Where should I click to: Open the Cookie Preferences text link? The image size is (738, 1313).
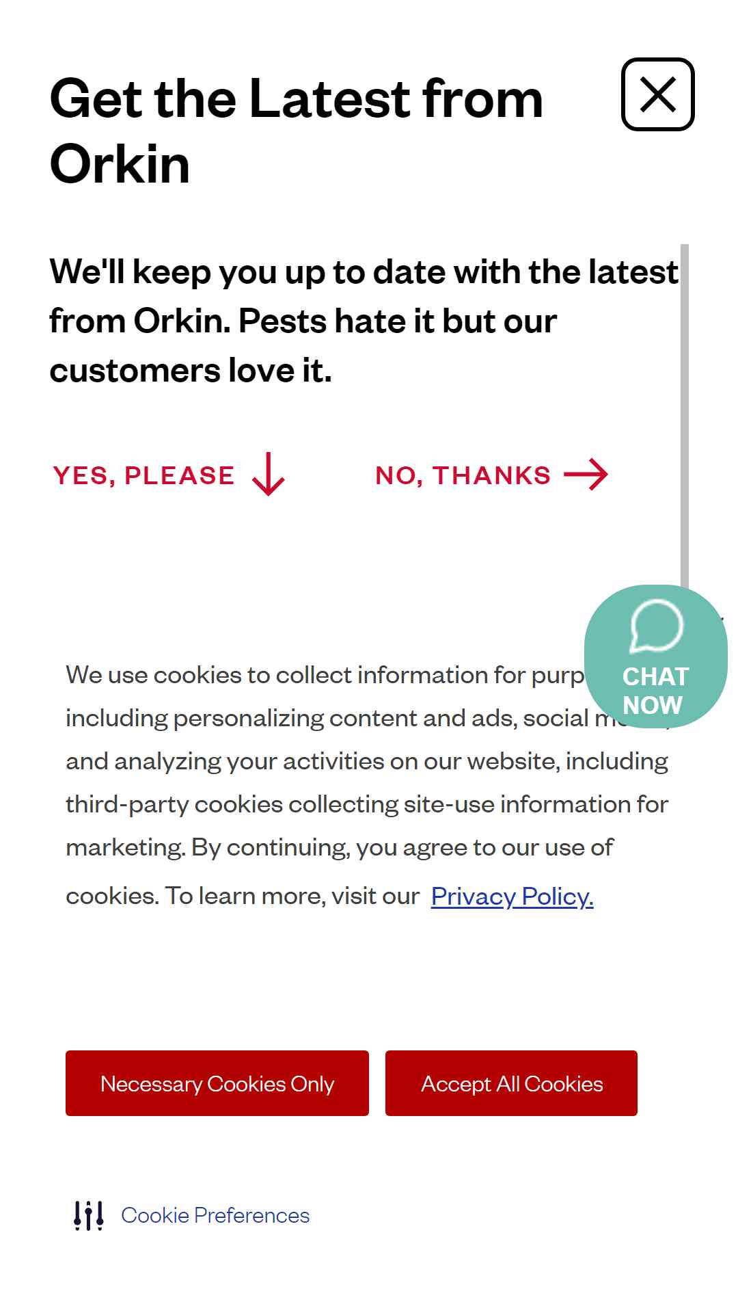pyautogui.click(x=215, y=1215)
